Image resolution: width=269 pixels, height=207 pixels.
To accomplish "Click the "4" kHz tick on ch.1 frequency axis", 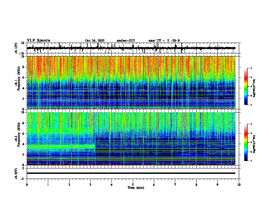I will point(24,88).
